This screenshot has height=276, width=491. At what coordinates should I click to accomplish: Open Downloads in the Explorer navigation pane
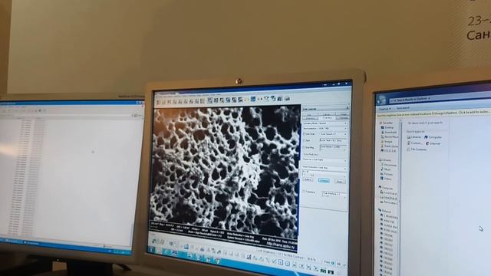(x=390, y=132)
